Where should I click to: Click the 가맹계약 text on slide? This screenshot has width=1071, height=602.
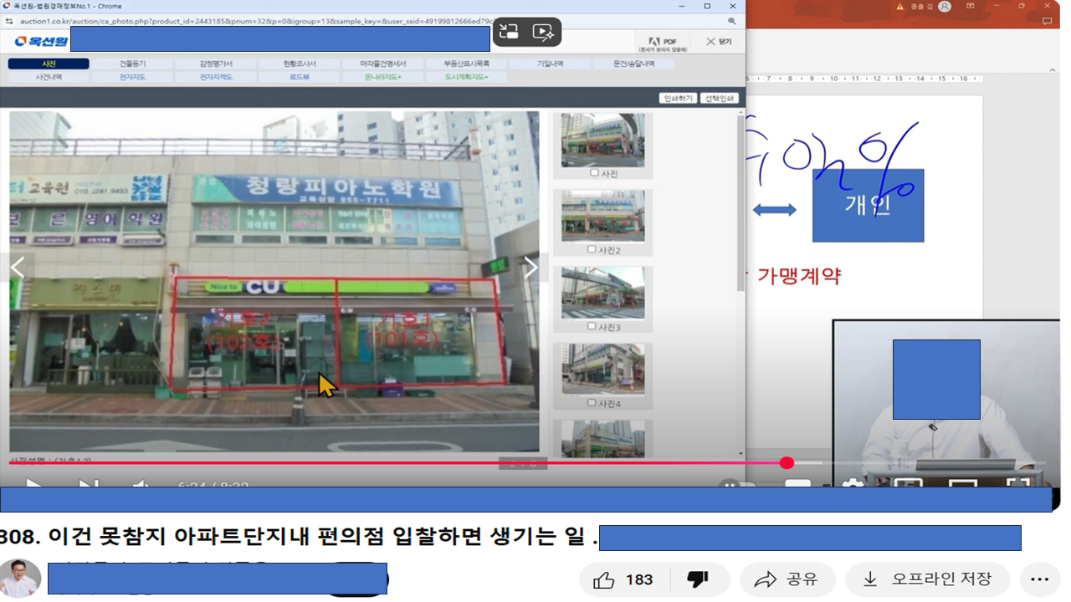coord(799,276)
